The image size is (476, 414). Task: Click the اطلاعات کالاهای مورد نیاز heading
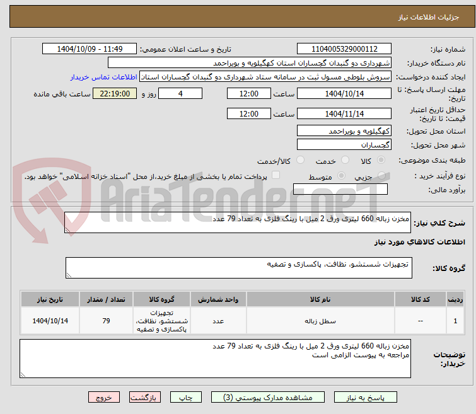(x=419, y=242)
